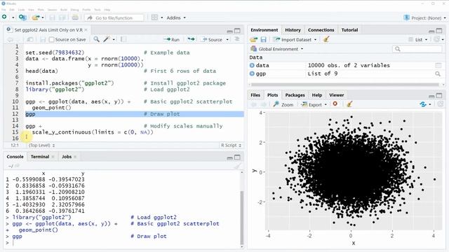
Task: Switch to the Tutorial tab
Action: click(x=349, y=29)
